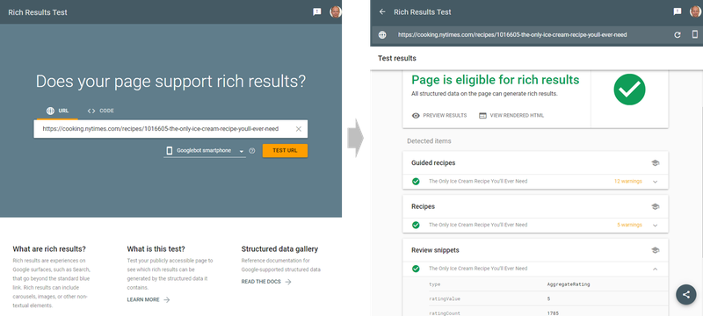The image size is (703, 316).
Task: Click arrow icon next to LEARN MORE
Action: point(166,300)
